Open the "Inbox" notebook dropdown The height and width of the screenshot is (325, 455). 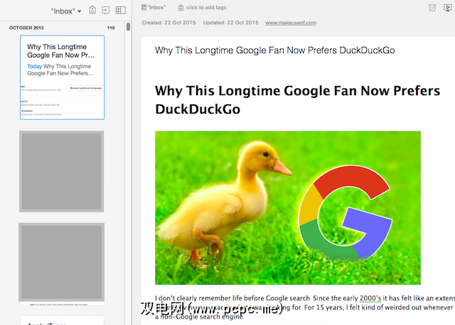[x=66, y=11]
